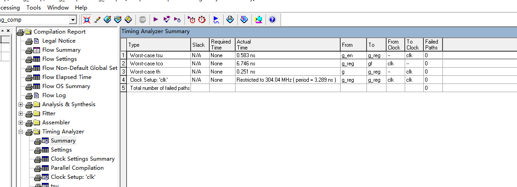Open the Parallel Compilation item
Screen dimensions: 517x187
click(77, 167)
